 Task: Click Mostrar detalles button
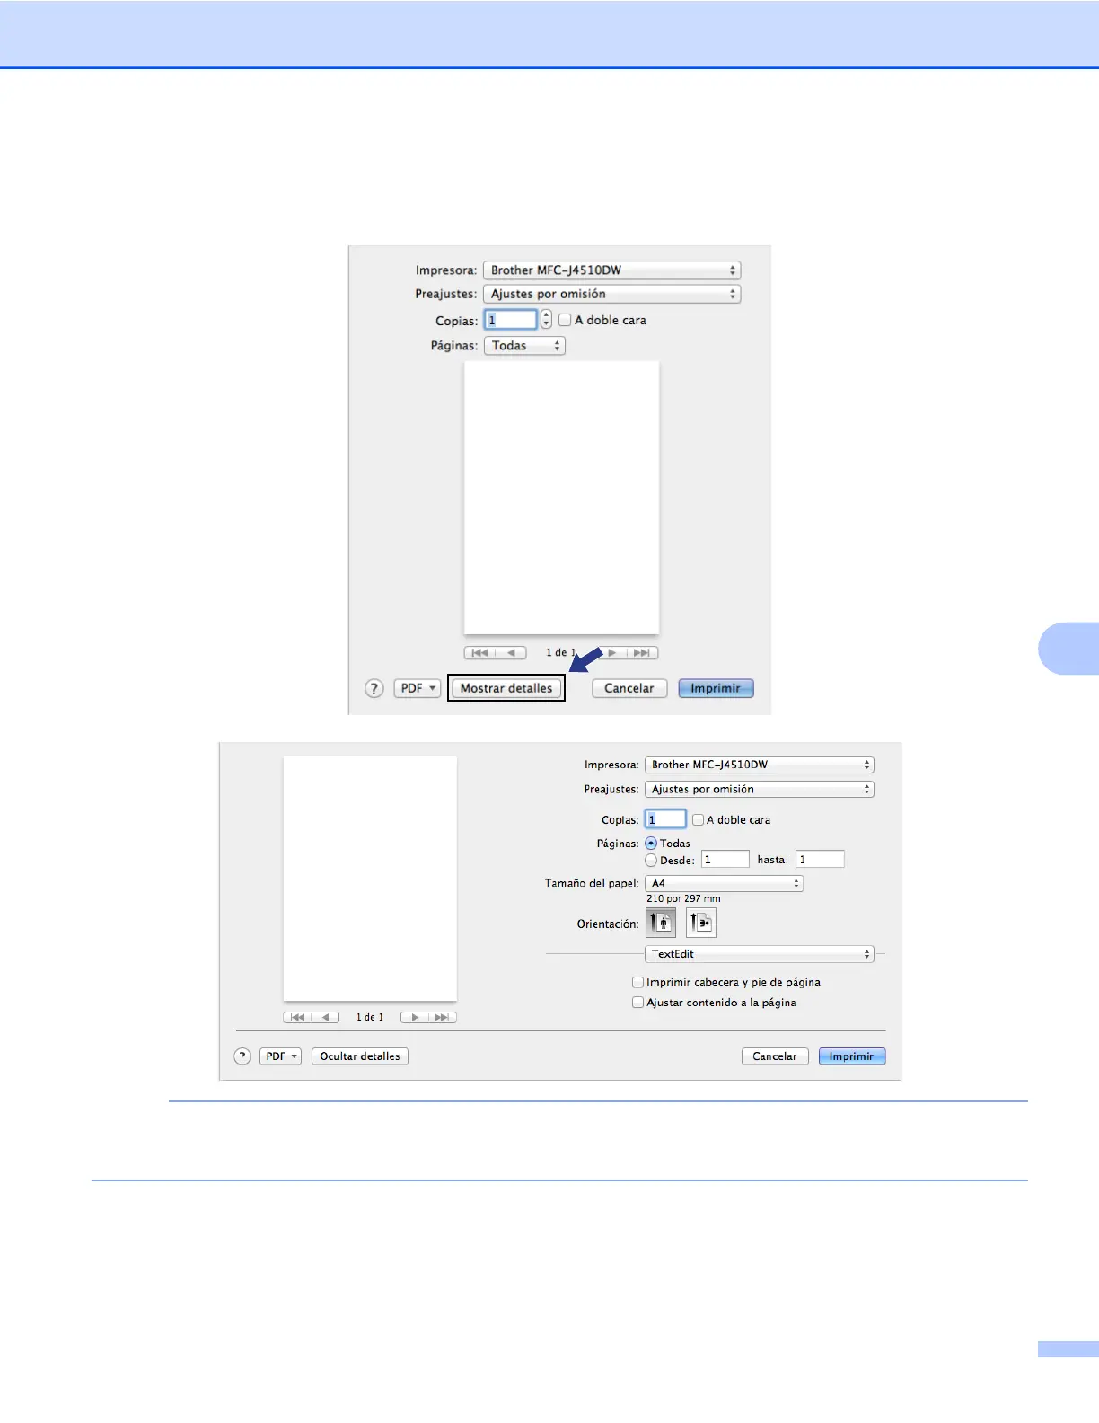(506, 688)
